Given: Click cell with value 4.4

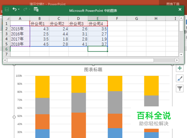Looking at the screenshot, I should click(59, 34).
